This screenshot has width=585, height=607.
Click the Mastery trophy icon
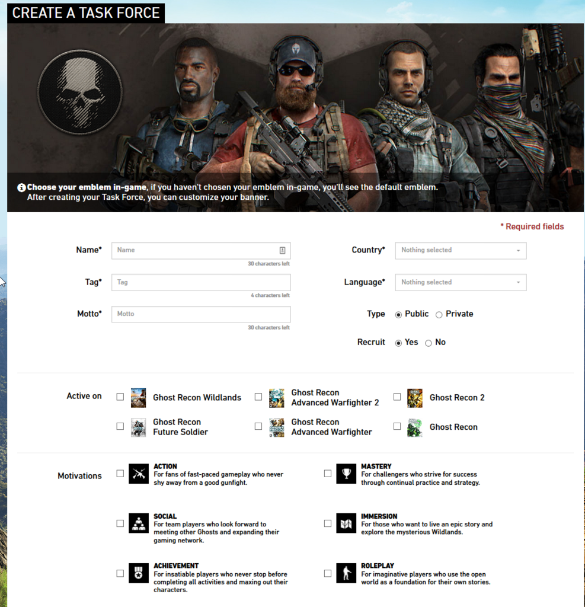click(346, 474)
